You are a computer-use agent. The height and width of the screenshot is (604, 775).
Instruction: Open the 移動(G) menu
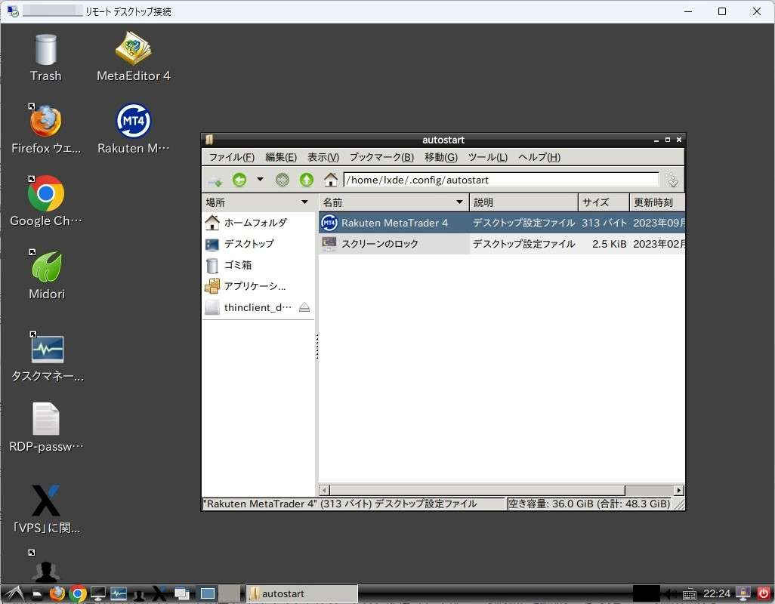[x=441, y=157]
